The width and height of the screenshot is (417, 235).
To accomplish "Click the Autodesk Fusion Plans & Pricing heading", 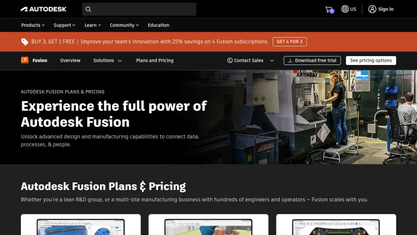I will pos(103,186).
